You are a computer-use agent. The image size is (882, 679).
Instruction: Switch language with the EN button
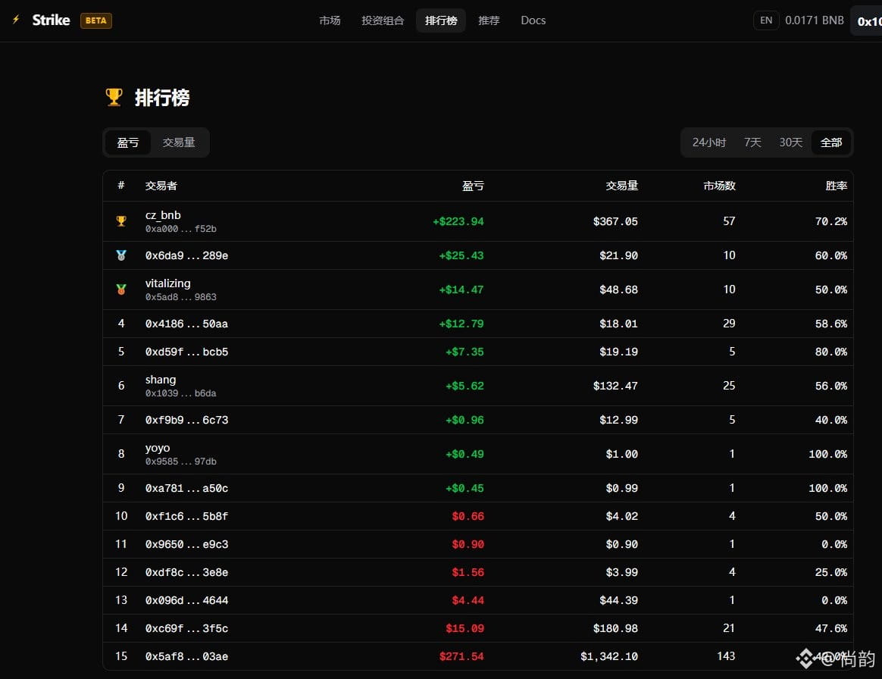click(x=765, y=20)
